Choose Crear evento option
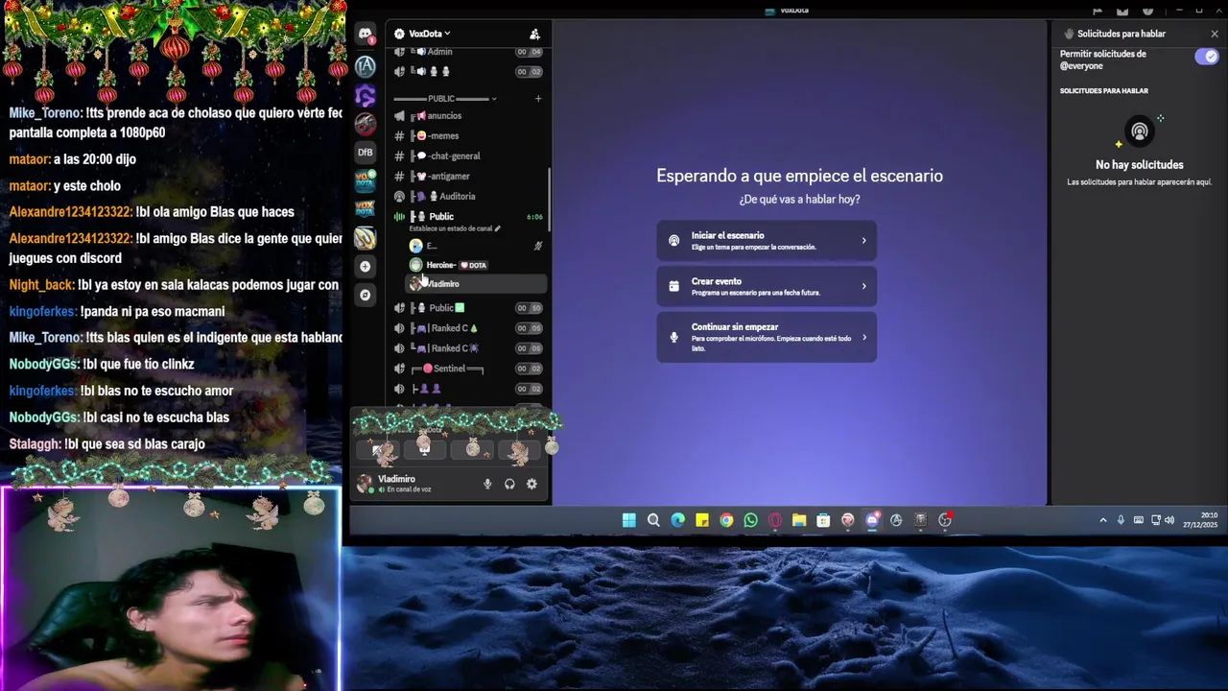The image size is (1228, 691). [767, 286]
